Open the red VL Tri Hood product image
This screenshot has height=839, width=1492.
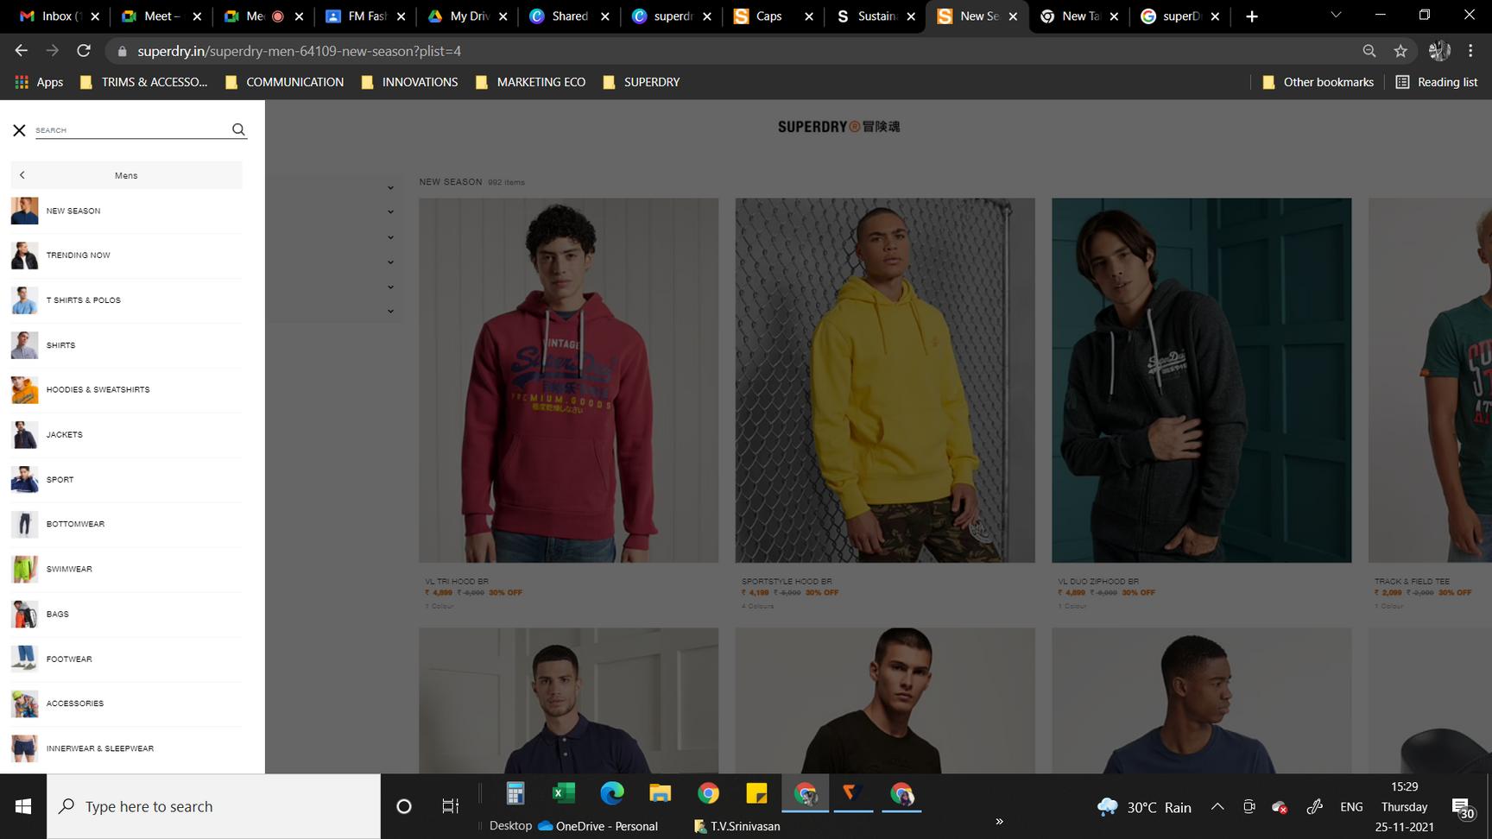pos(569,381)
